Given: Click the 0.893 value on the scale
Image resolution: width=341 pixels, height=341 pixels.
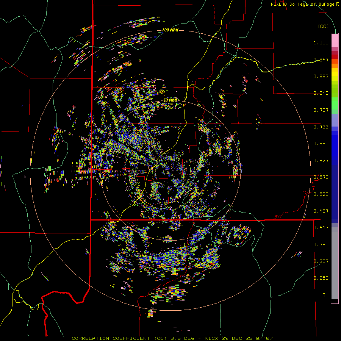Looking at the screenshot, I should click(x=321, y=76).
